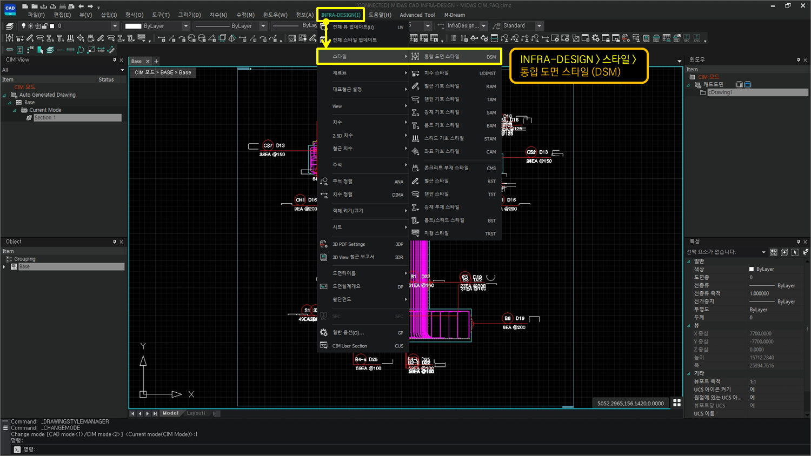Pin the Object panel
This screenshot has height=456, width=811.
coord(115,242)
